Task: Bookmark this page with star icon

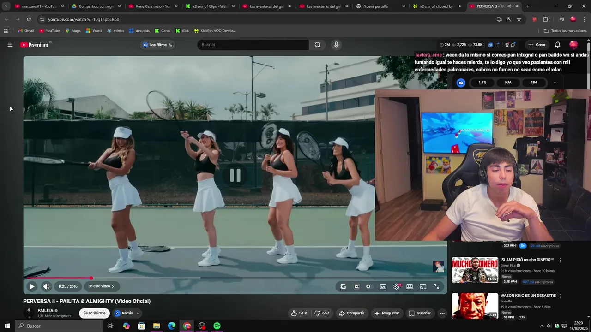Action: point(519,19)
